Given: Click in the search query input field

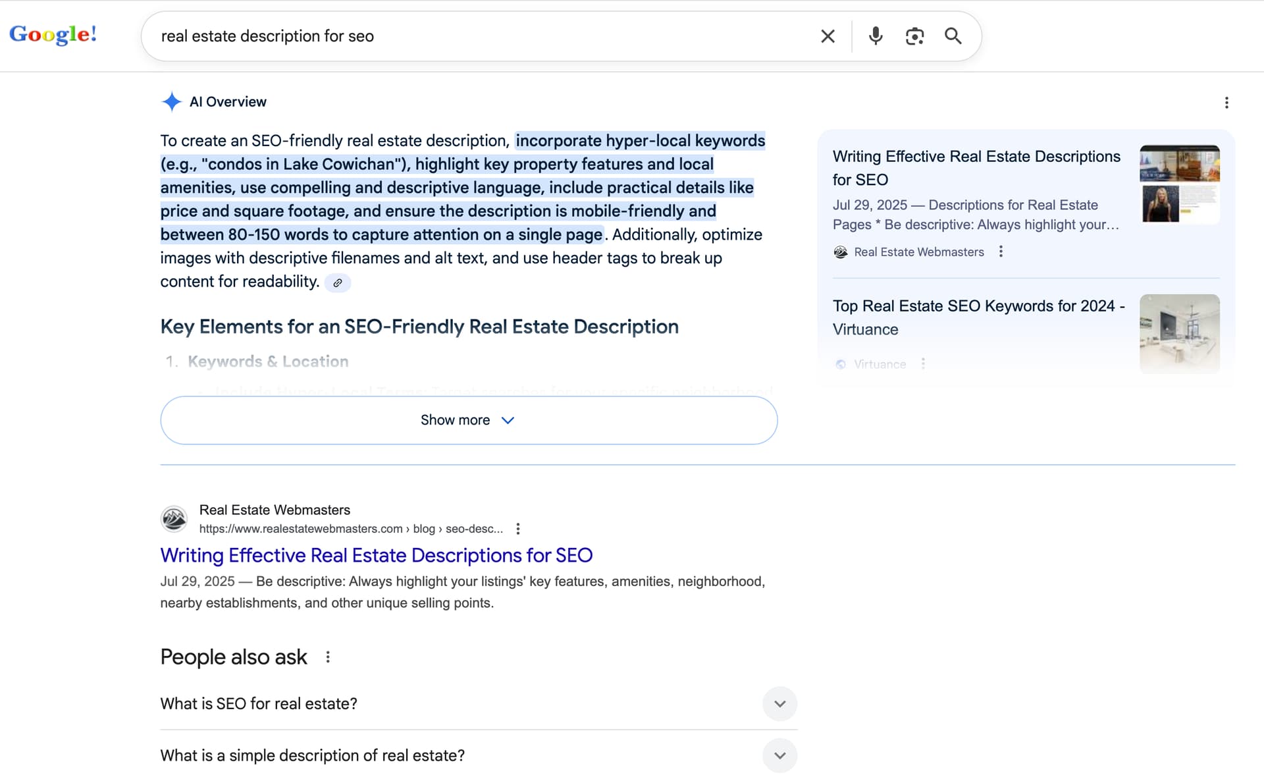Looking at the screenshot, I should point(461,36).
